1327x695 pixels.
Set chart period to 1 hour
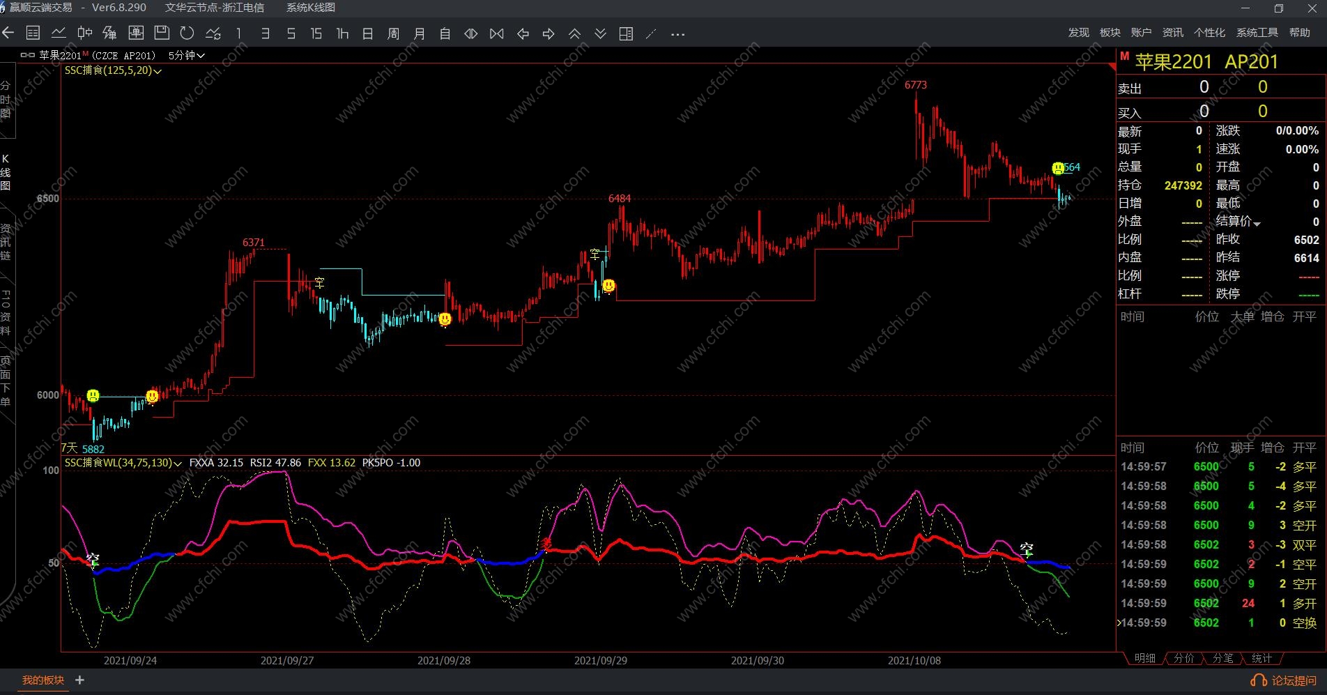click(342, 33)
